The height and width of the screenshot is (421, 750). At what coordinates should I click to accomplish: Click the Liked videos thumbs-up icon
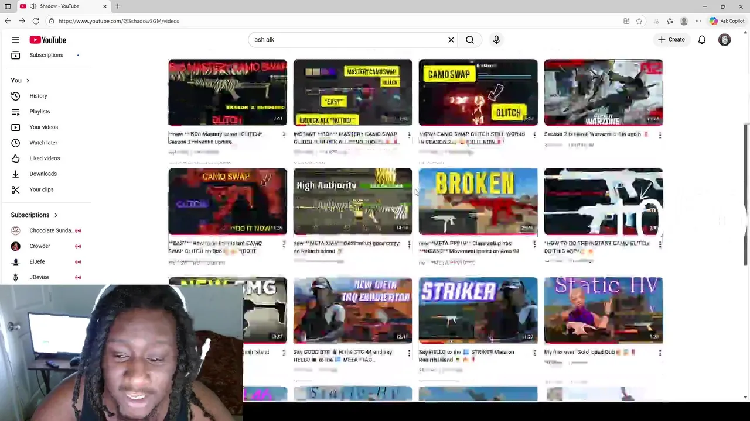tap(16, 158)
